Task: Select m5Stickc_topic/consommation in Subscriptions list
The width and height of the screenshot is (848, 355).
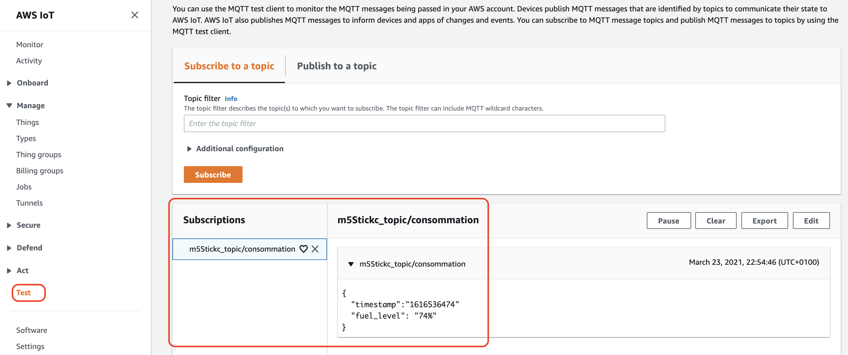Action: point(242,249)
